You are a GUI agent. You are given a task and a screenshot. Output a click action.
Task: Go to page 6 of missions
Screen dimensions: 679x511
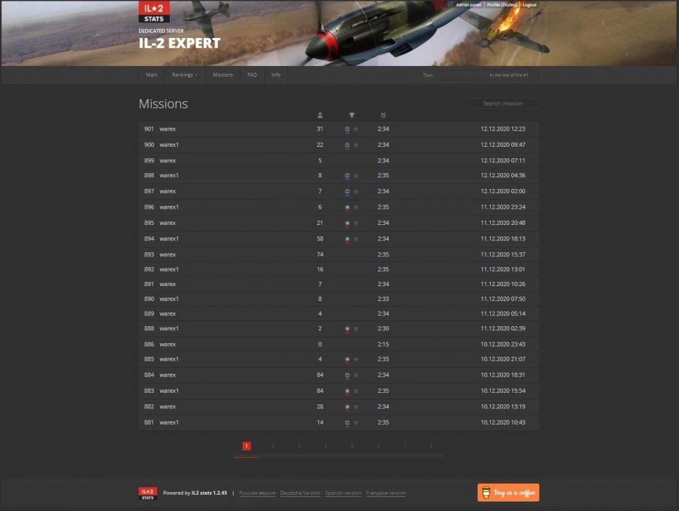[378, 446]
